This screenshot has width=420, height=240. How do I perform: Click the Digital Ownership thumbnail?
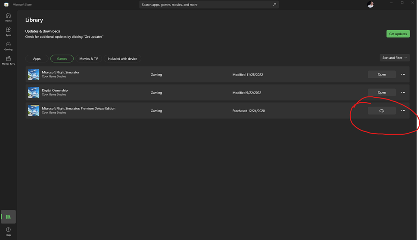point(34,92)
